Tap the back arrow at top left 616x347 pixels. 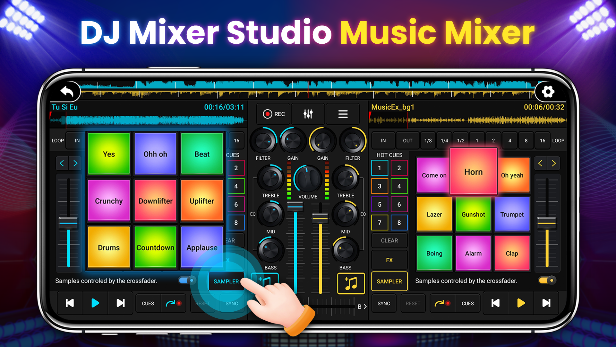[x=67, y=92]
